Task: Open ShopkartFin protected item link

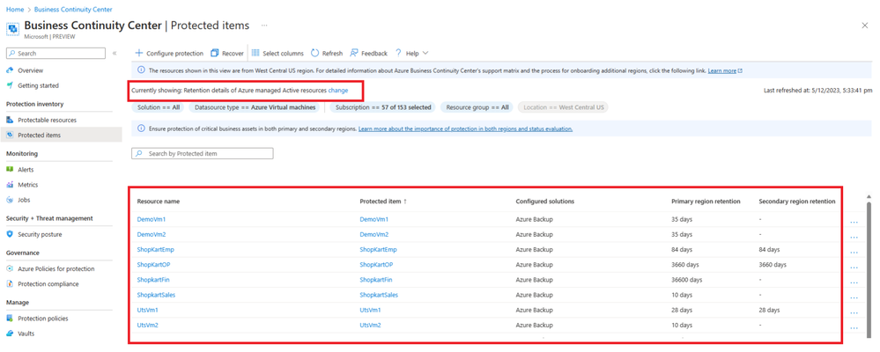Action: [375, 280]
